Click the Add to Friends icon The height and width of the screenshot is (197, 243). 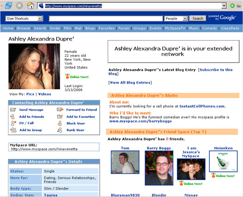pyautogui.click(x=13, y=116)
